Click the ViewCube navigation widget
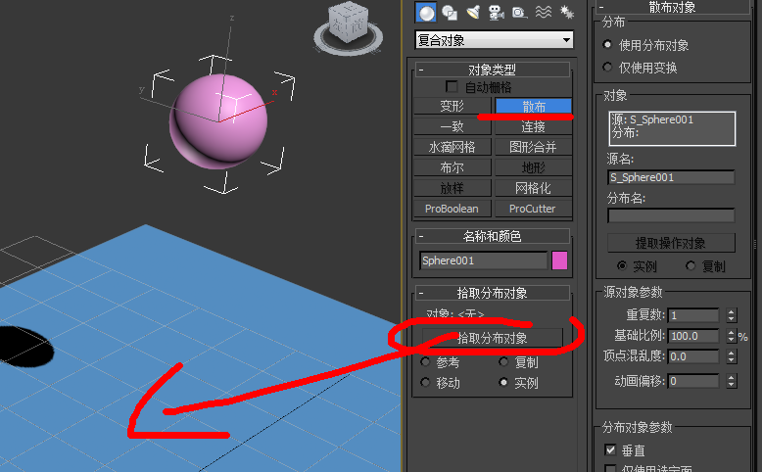Image resolution: width=762 pixels, height=472 pixels. 349,27
